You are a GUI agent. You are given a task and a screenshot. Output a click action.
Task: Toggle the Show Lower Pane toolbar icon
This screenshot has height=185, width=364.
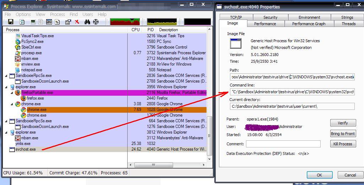[x=49, y=22]
